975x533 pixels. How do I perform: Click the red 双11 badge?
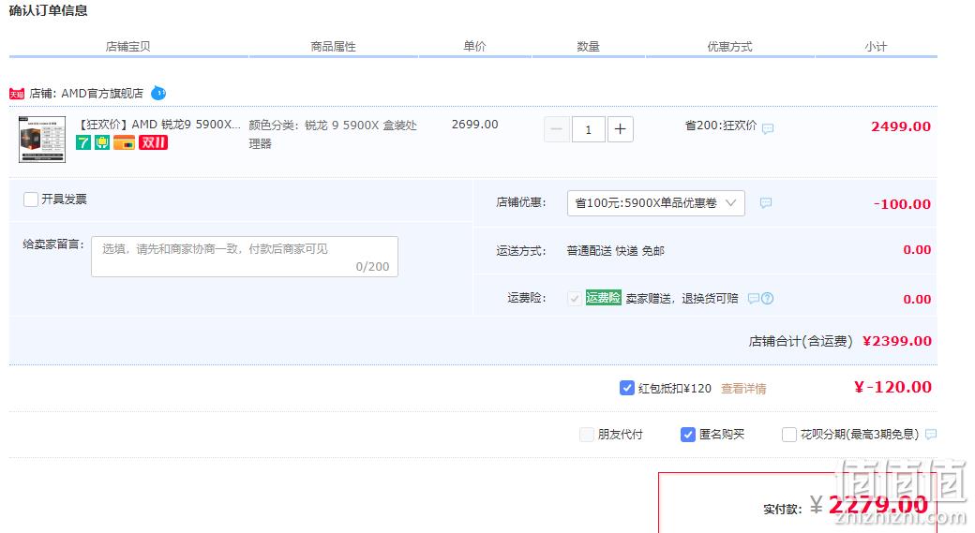[153, 143]
